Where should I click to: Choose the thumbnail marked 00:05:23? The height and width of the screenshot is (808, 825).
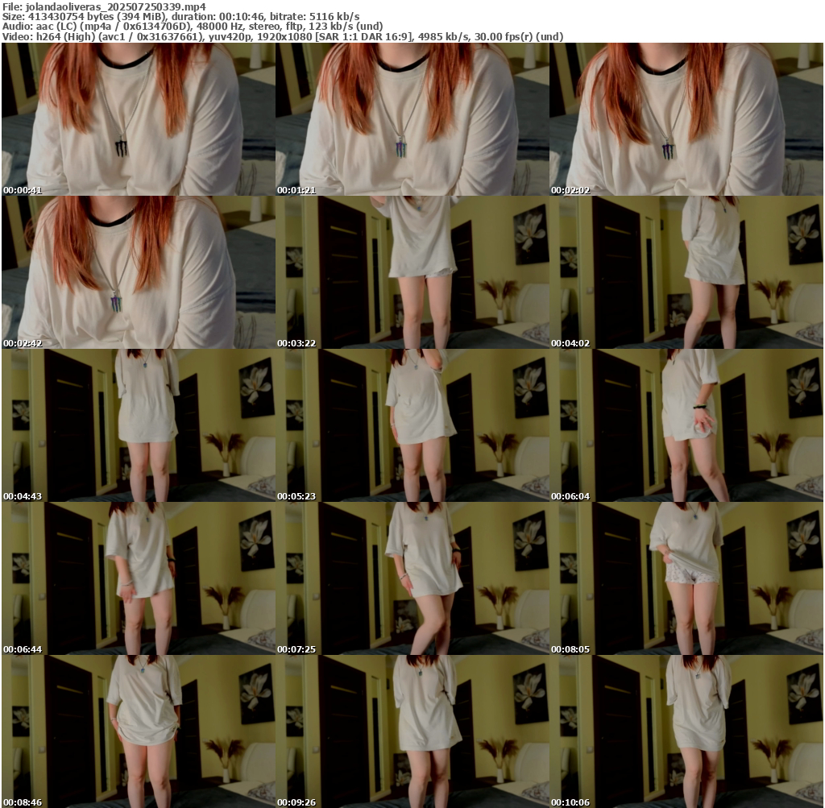[x=412, y=425]
